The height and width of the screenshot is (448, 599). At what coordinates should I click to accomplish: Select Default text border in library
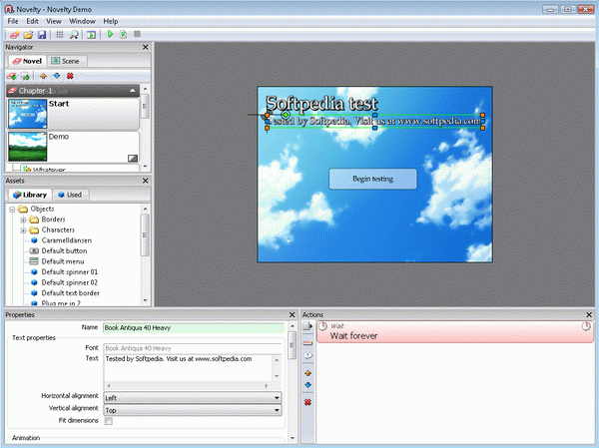point(70,293)
